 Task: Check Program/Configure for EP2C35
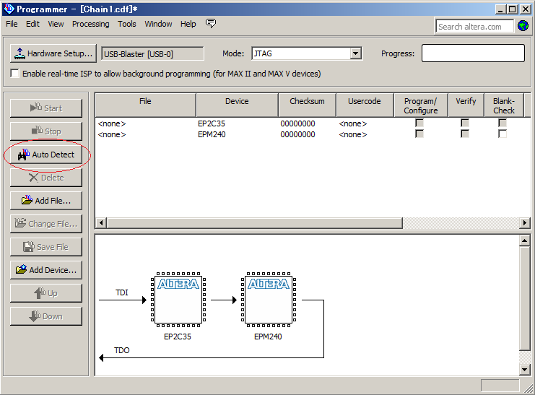click(x=419, y=123)
